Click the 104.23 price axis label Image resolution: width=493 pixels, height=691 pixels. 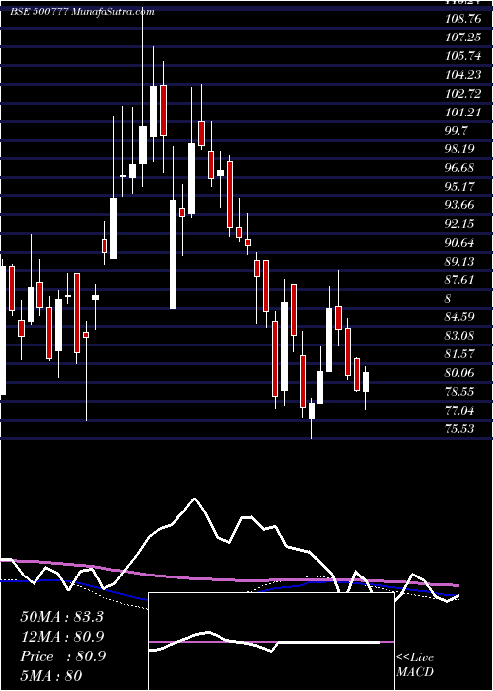coord(463,75)
